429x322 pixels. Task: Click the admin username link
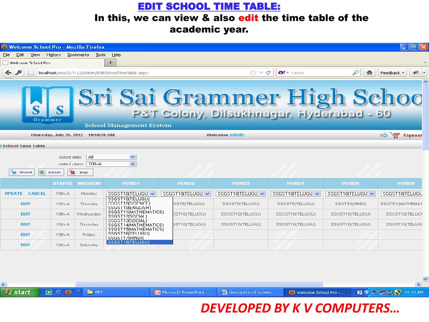coord(237,135)
